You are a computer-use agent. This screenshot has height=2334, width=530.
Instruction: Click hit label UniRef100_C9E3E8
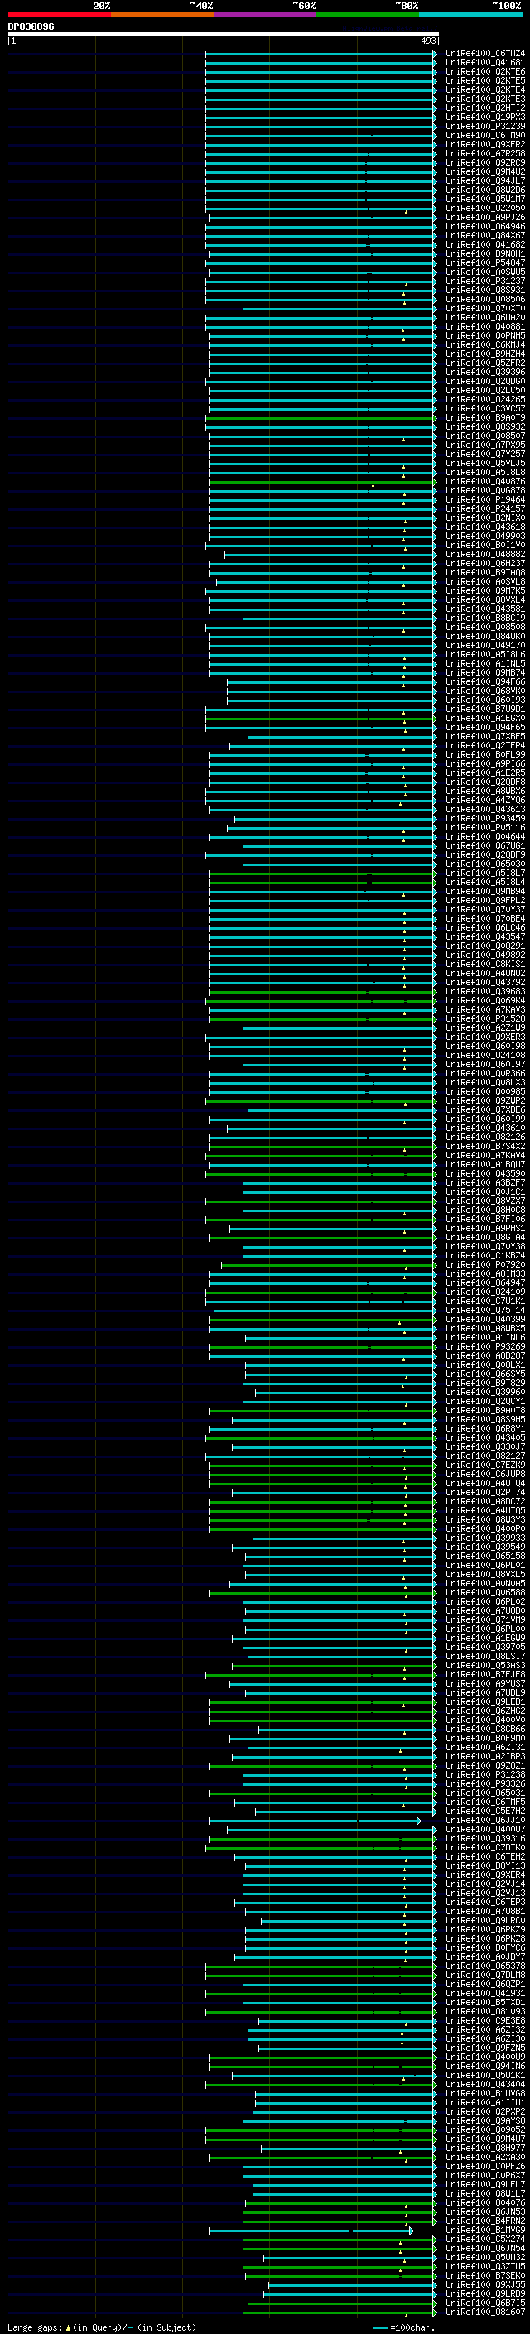(x=485, y=2020)
